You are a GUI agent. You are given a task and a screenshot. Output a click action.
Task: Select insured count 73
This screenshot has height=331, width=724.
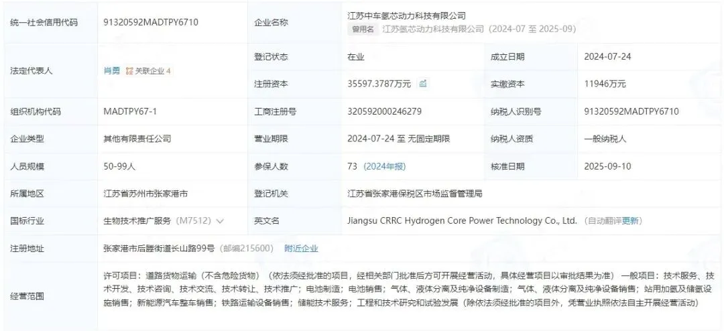coord(353,166)
